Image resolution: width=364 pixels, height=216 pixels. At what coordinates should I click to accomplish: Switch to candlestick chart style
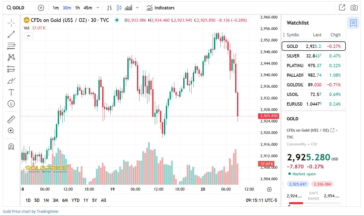(x=119, y=8)
